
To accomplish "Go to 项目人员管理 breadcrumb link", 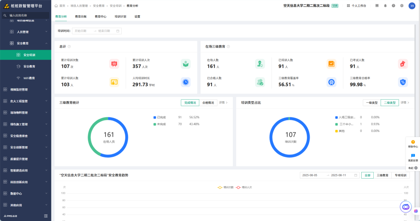I will pos(79,5).
